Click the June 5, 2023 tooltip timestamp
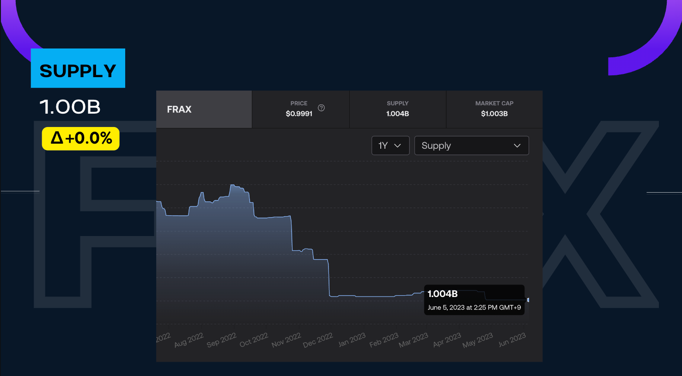 [474, 308]
